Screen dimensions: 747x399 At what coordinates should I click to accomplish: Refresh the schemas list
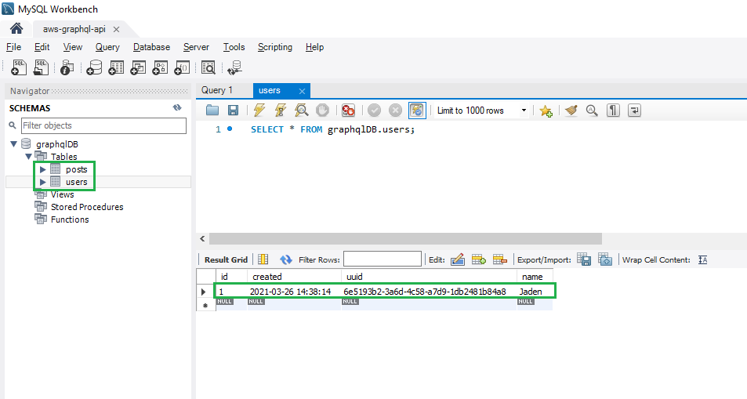pyautogui.click(x=177, y=107)
